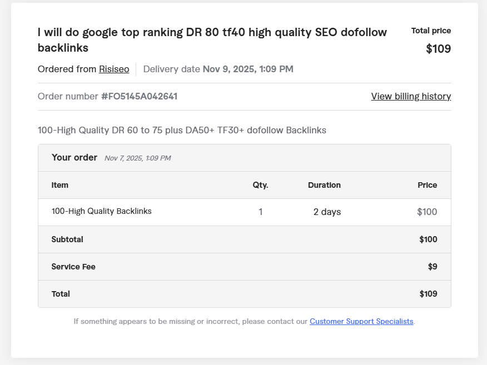487x365 pixels.
Task: Select the 100-High Quality Backlinks item
Action: coord(101,212)
